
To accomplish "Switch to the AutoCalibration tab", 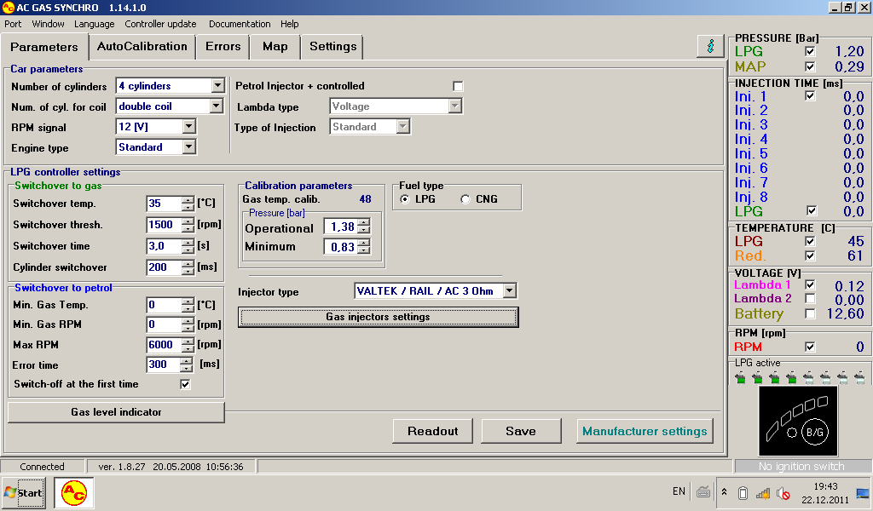I will pyautogui.click(x=142, y=47).
